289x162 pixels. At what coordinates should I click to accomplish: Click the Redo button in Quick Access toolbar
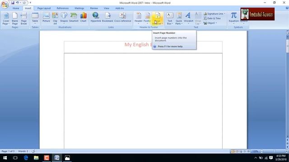(24, 3)
